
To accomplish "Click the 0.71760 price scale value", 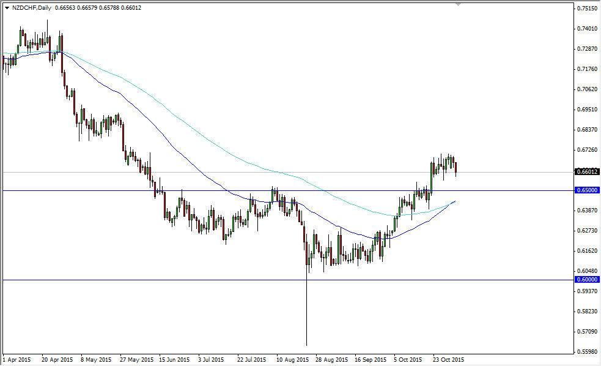I will coord(587,69).
